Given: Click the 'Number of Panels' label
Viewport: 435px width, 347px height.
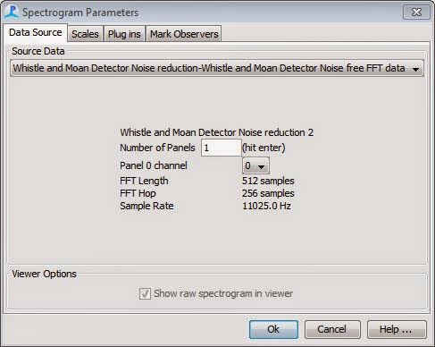Looking at the screenshot, I should click(x=157, y=148).
